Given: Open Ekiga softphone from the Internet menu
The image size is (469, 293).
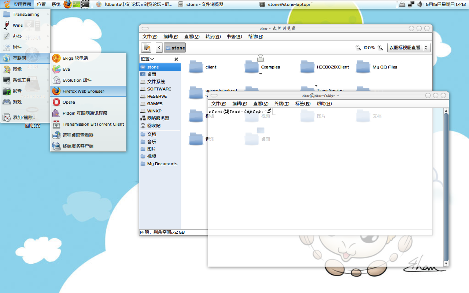Looking at the screenshot, I should click(x=88, y=58).
